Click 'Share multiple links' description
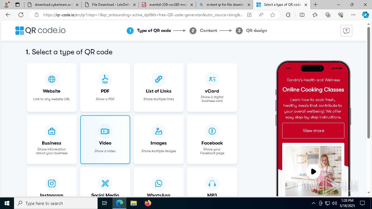This screenshot has height=209, width=372. point(159,99)
